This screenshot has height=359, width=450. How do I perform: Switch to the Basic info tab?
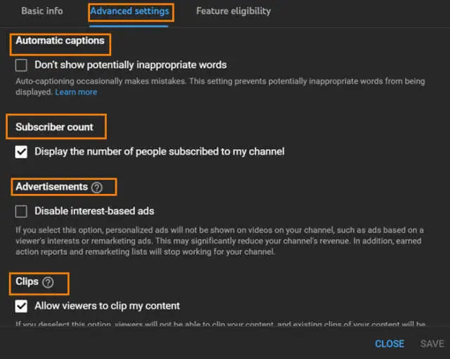point(42,11)
